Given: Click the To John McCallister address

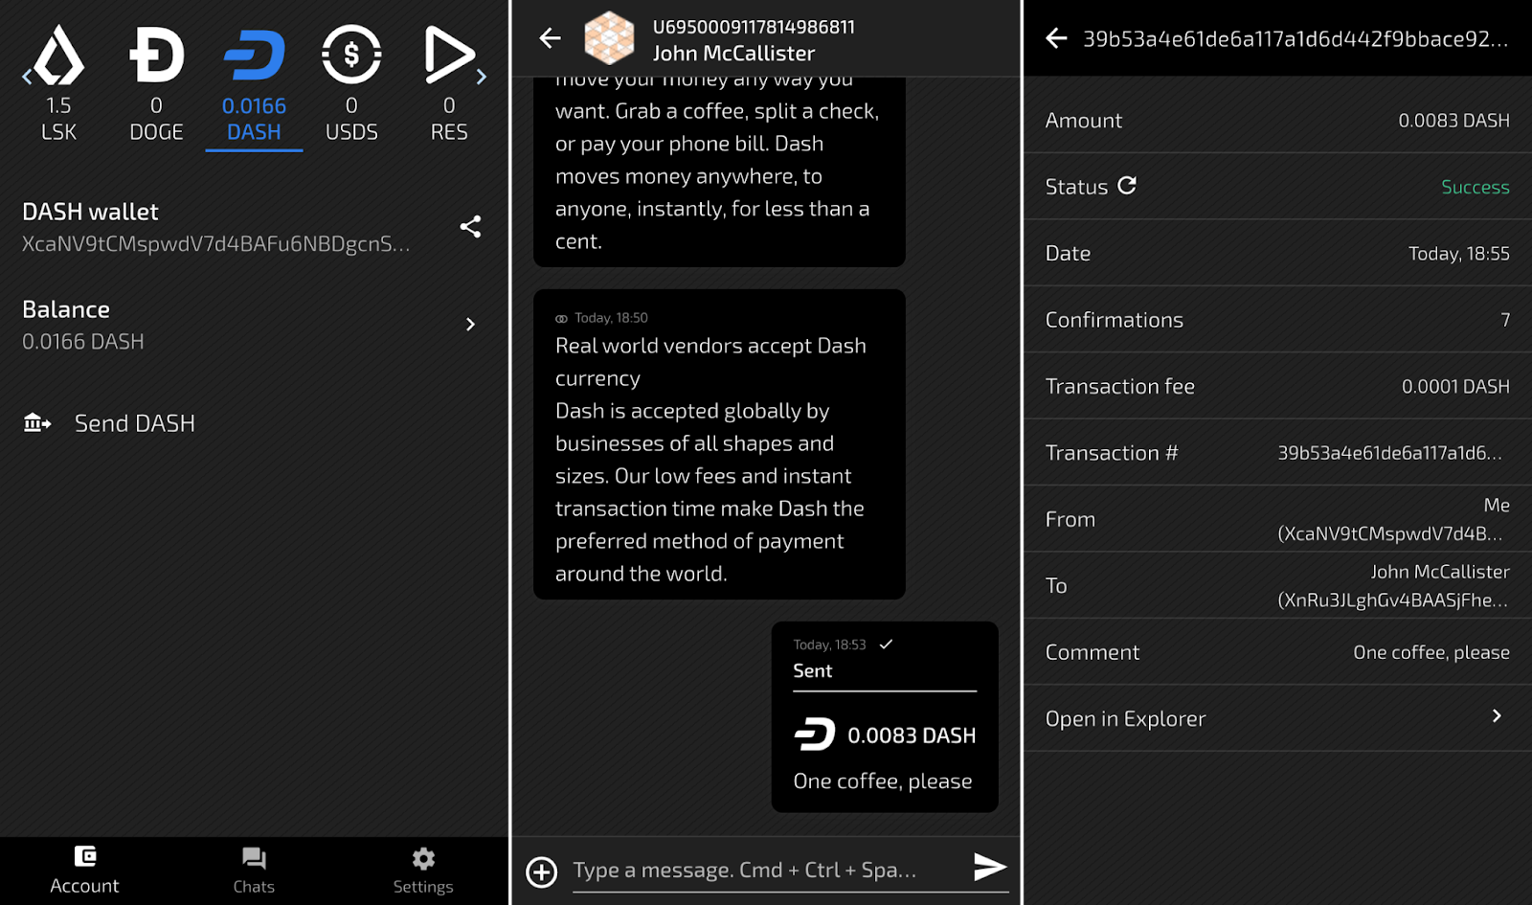Looking at the screenshot, I should (1393, 585).
